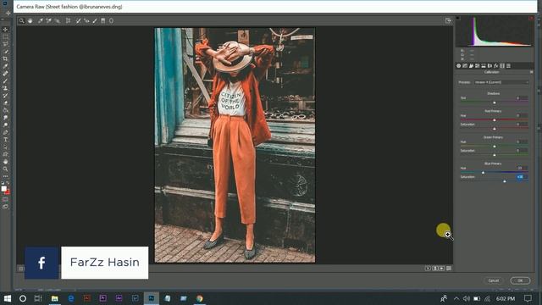Swap Before and After settings
This screenshot has height=305, width=542.
tap(435, 269)
